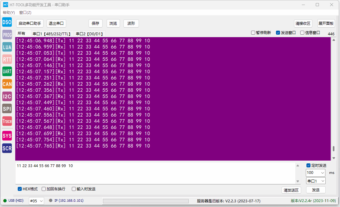
Task: Click the 保存 save button
Action: (x=95, y=23)
